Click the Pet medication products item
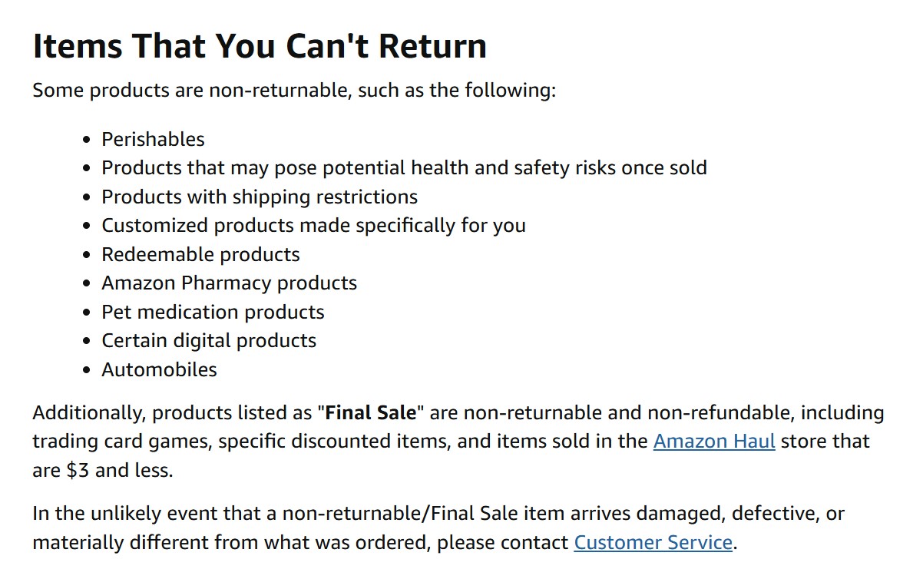This screenshot has width=913, height=579. point(213,313)
